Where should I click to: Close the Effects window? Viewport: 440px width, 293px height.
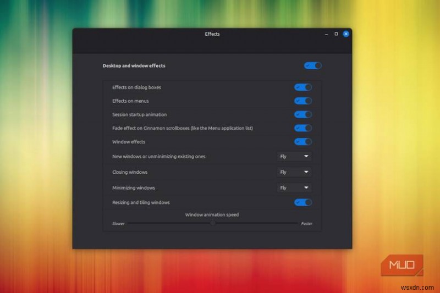point(346,34)
